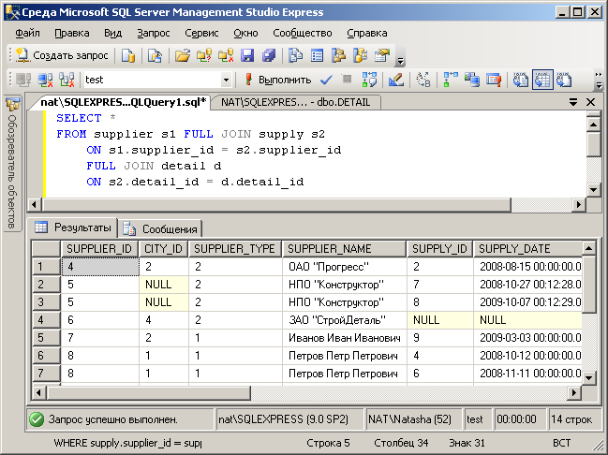Save the query with the floppy disk icon
The image size is (608, 455).
(247, 55)
